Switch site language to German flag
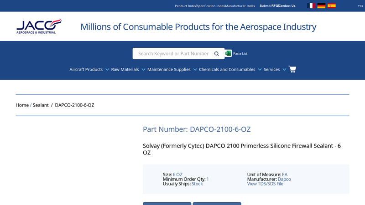This screenshot has width=365, height=205. (x=321, y=6)
